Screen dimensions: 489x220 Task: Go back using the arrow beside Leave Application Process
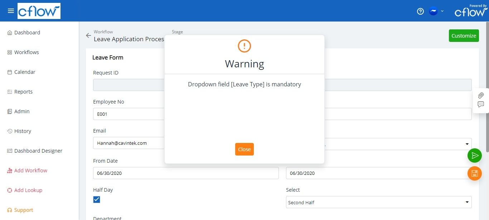tap(88, 35)
